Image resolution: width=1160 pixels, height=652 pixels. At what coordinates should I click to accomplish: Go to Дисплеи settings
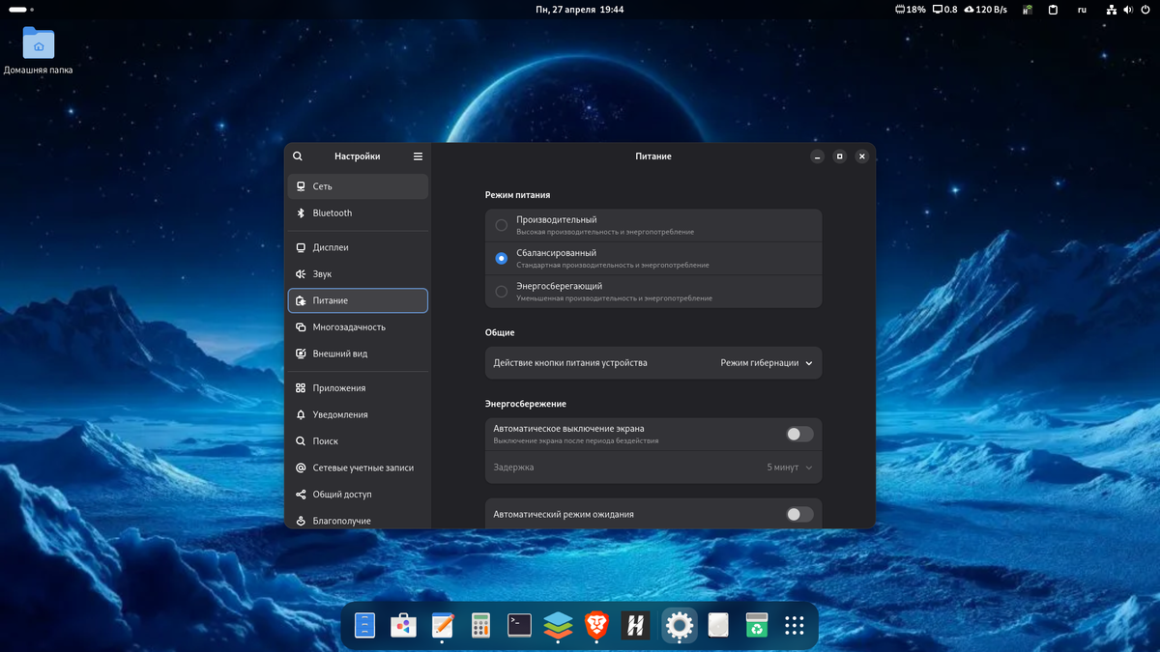coord(358,247)
